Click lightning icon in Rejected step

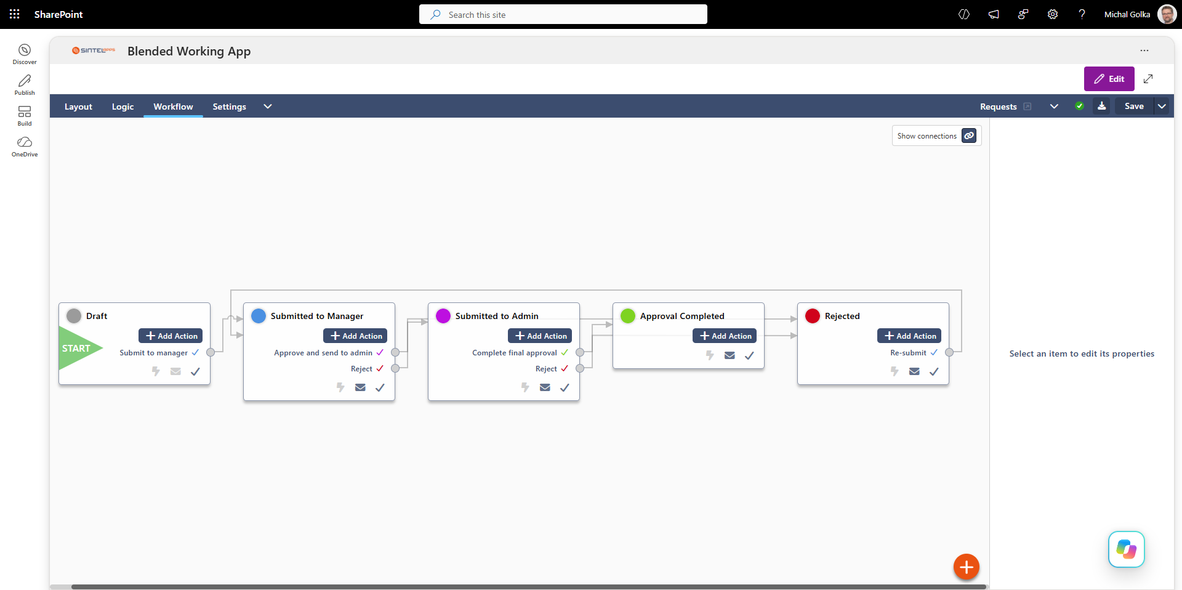(x=895, y=371)
